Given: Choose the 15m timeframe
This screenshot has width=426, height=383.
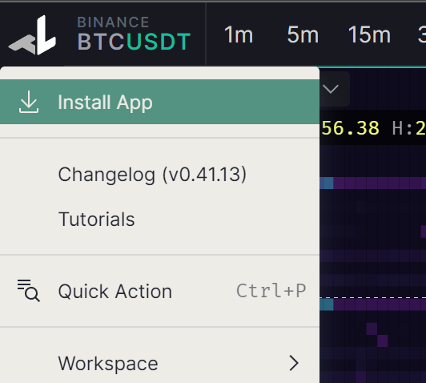Looking at the screenshot, I should pos(369,34).
